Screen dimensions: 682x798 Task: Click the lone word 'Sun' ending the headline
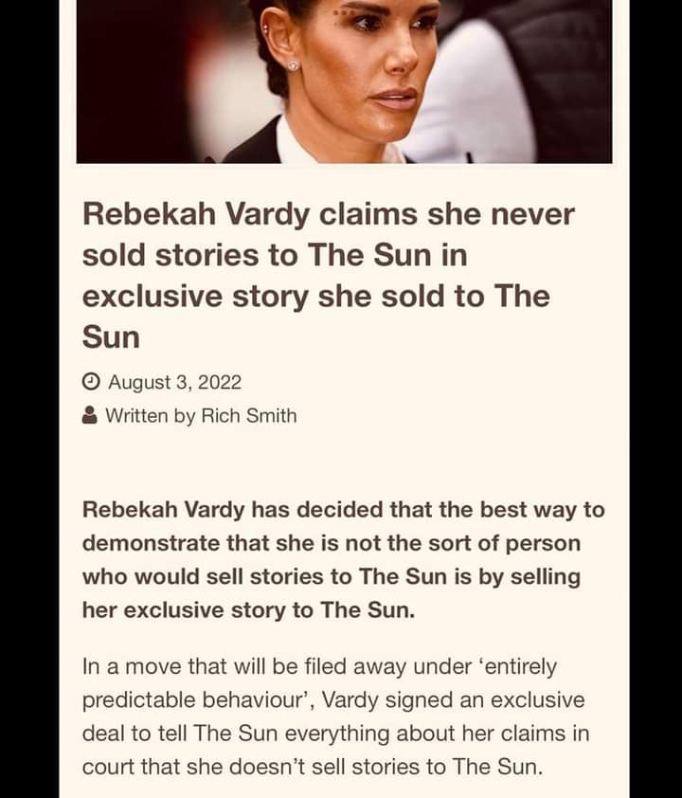click(x=111, y=336)
